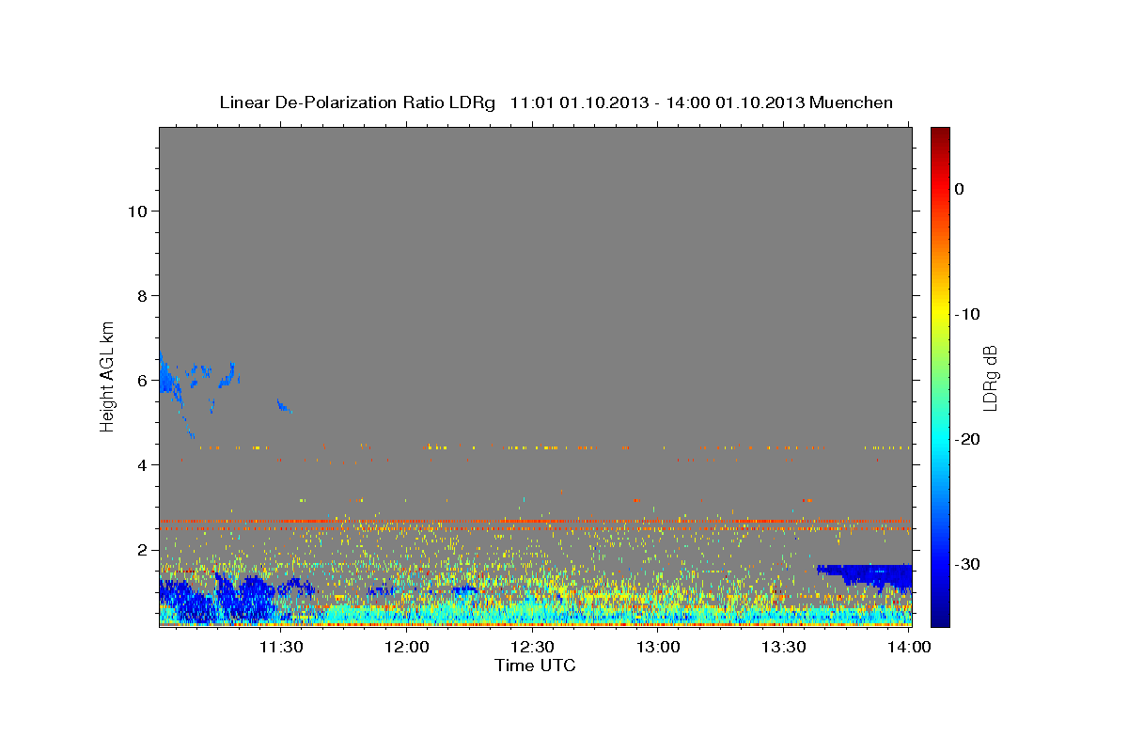Click the height tick label "10"
Image resolution: width=1128 pixels, height=752 pixels.
(138, 211)
